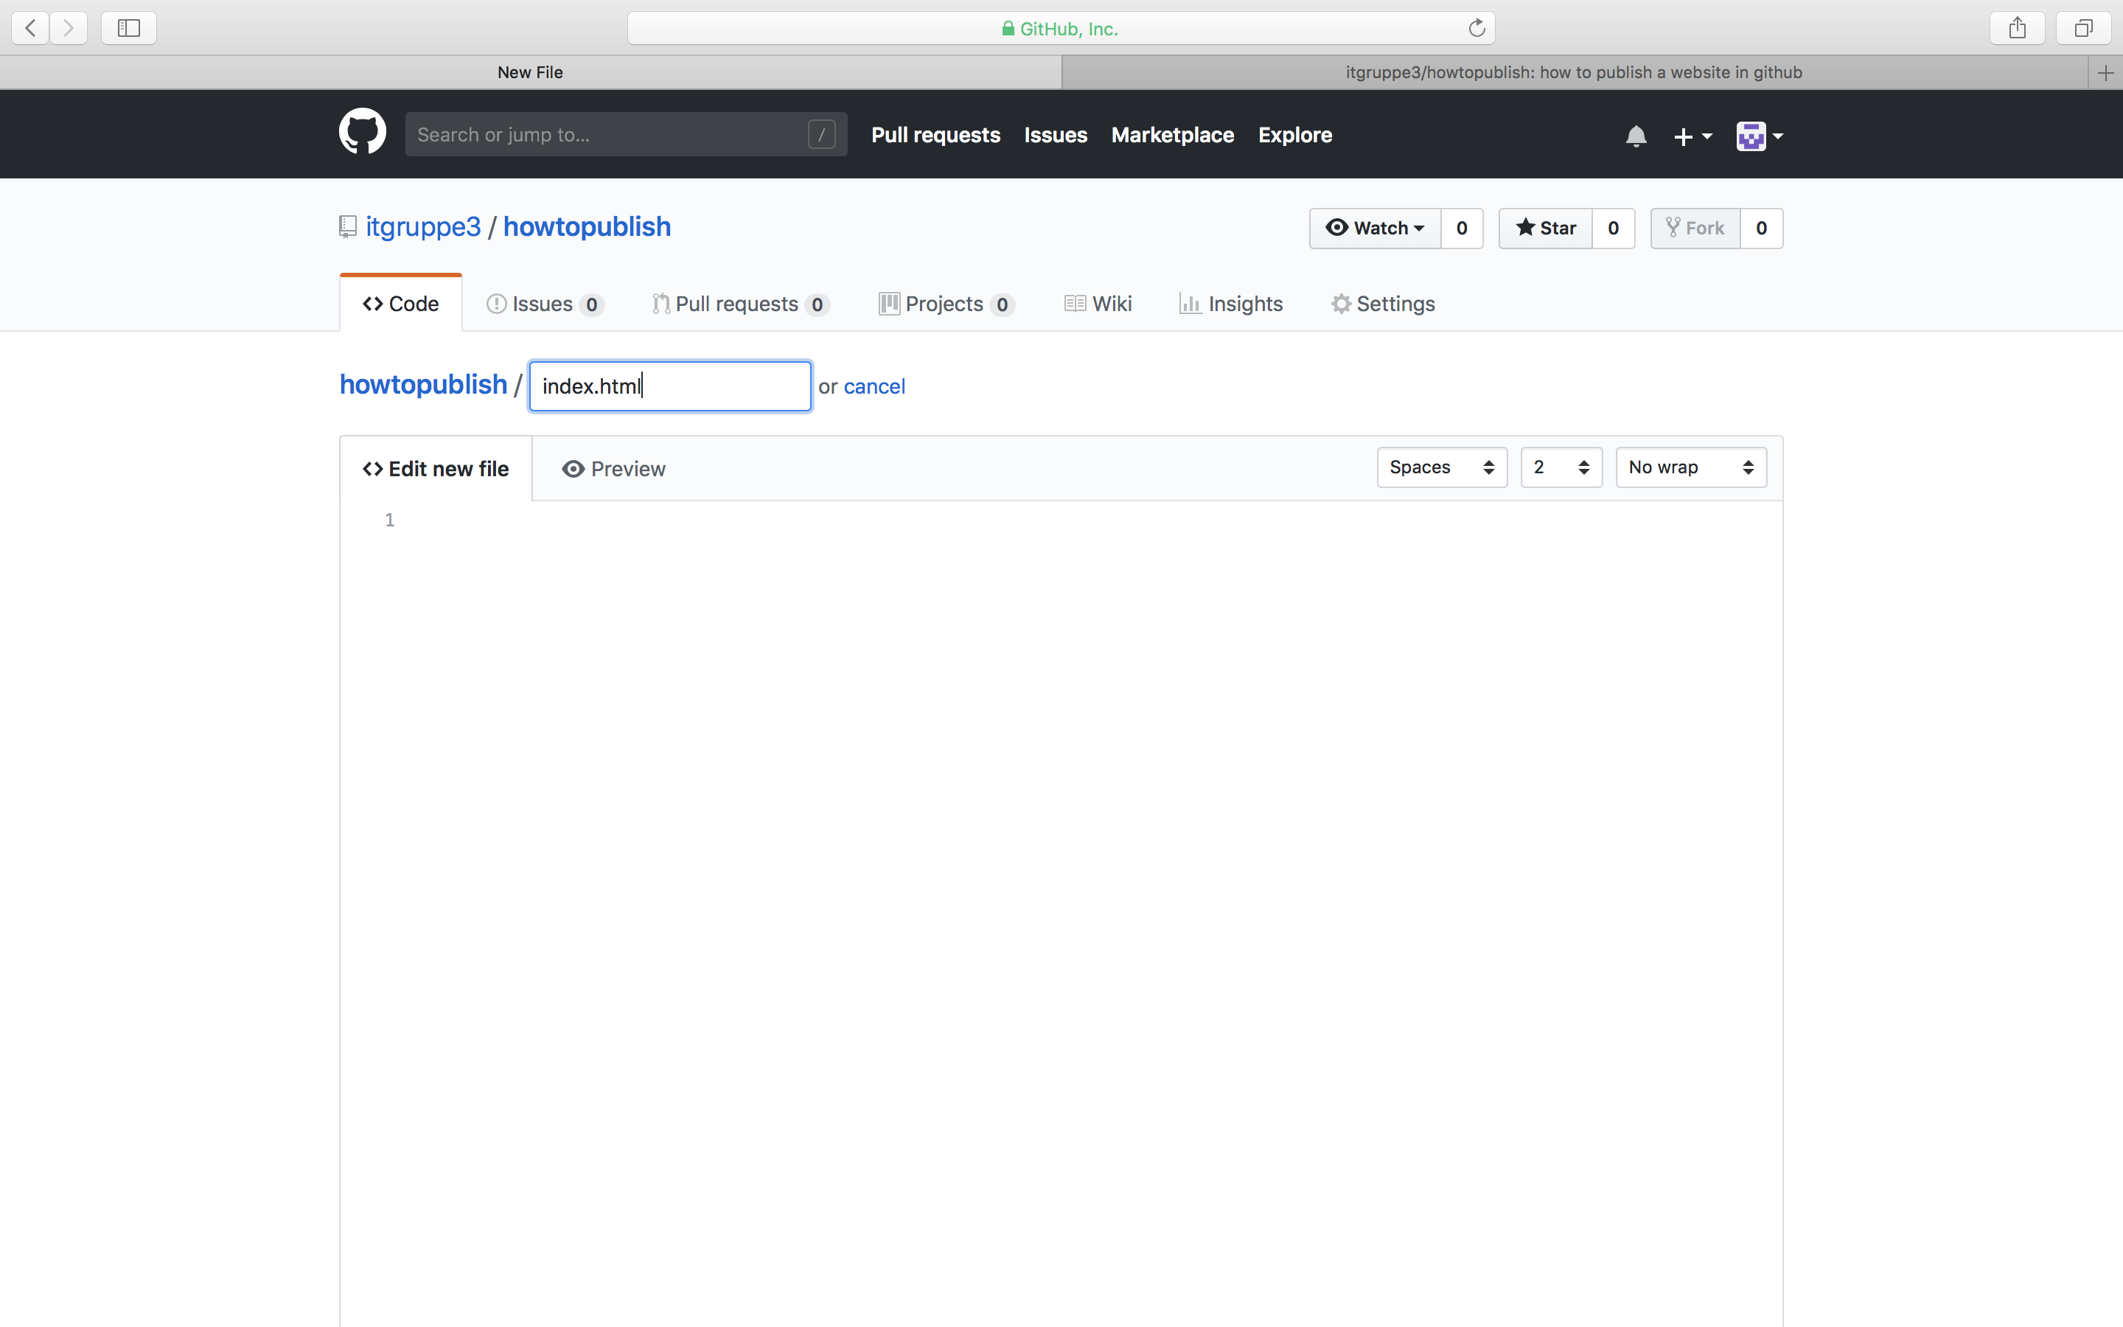Image resolution: width=2123 pixels, height=1327 pixels.
Task: Reload the page with the refresh icon
Action: click(1476, 27)
